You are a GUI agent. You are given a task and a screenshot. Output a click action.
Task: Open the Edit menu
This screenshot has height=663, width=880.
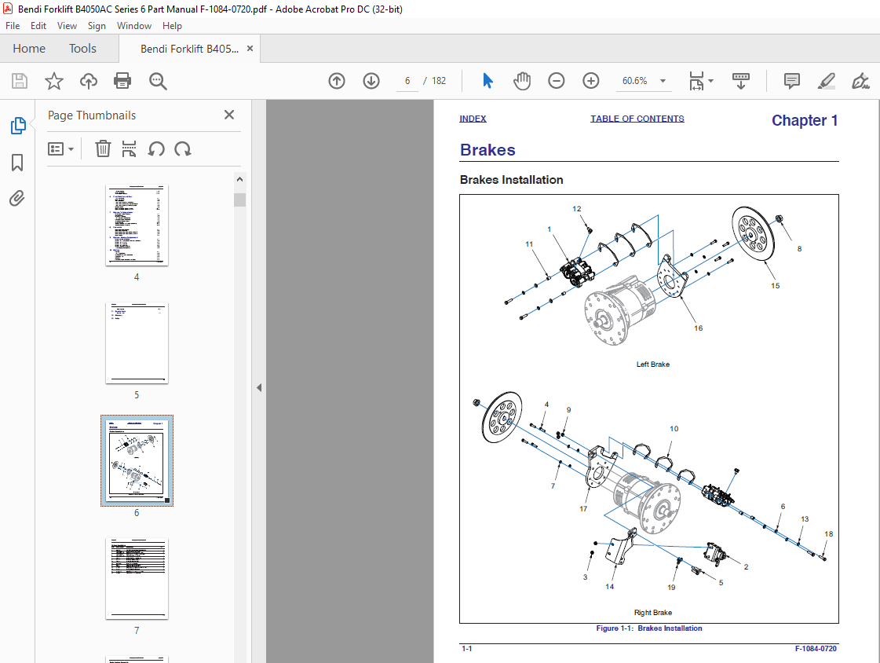[x=38, y=26]
